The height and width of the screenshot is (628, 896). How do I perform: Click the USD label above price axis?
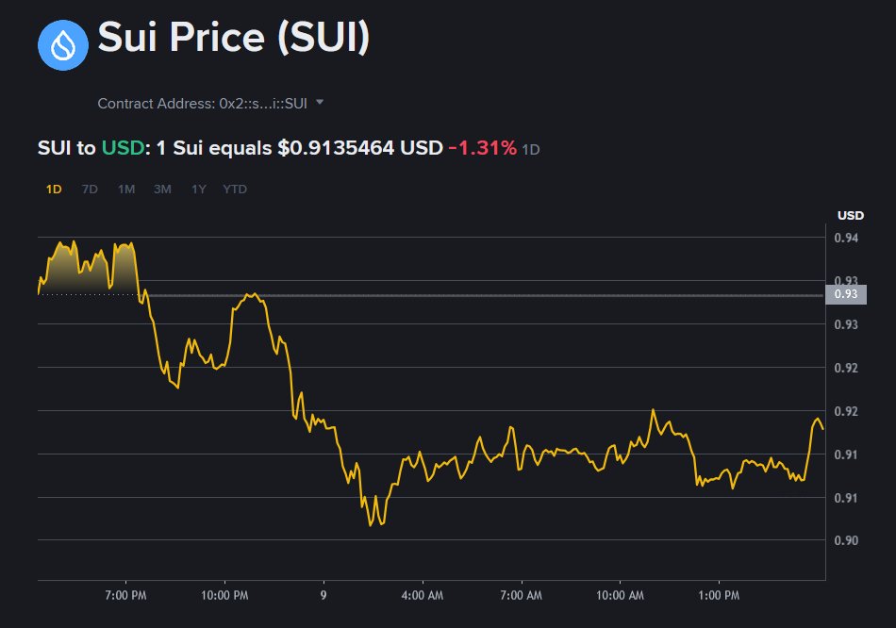[x=850, y=216]
